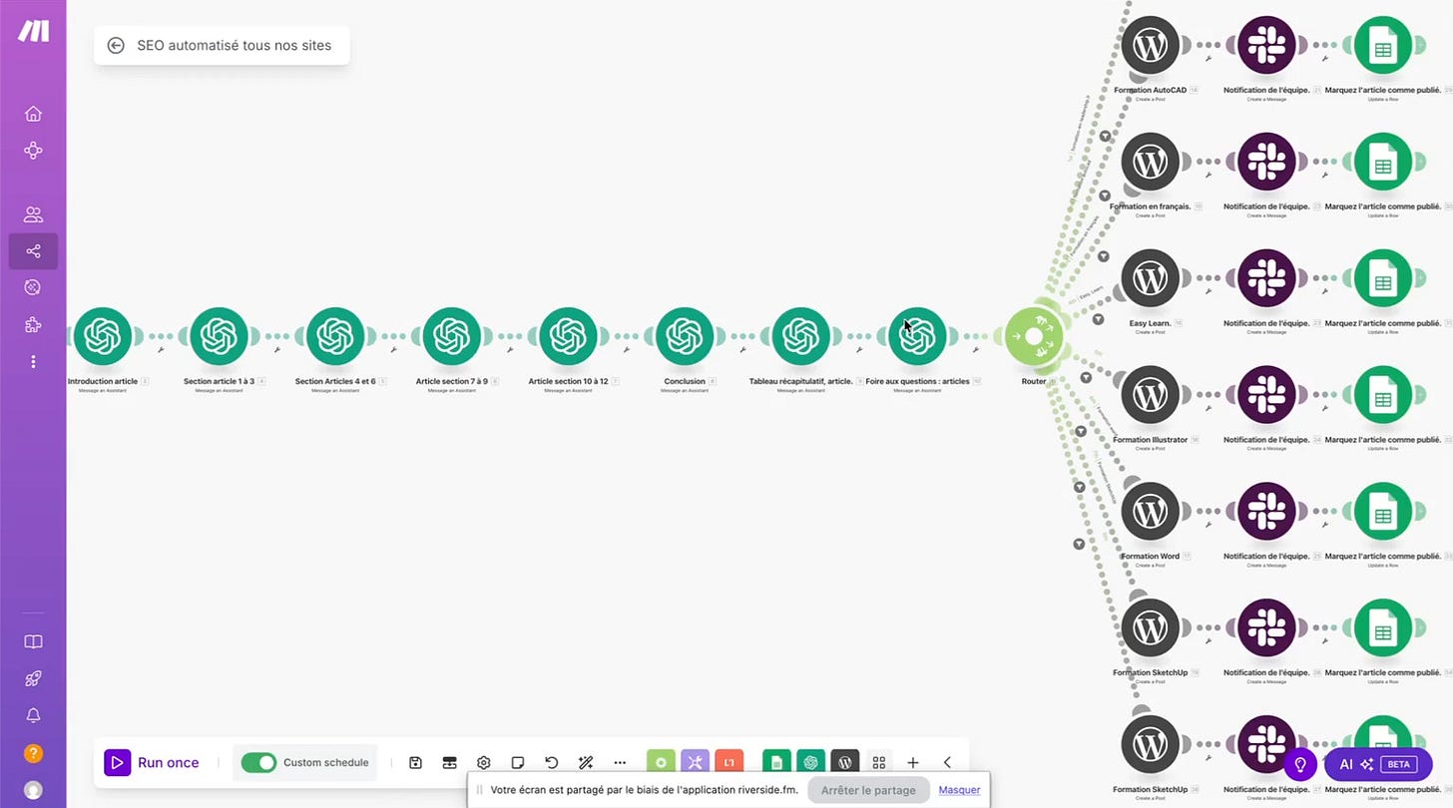Viewport: 1453px width, 808px height.
Task: Select the Formation AutoCAD WordPress module
Action: tap(1151, 45)
